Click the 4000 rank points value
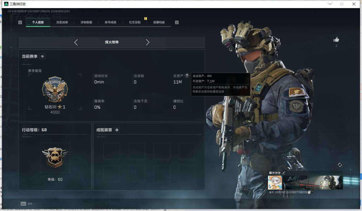The width and height of the screenshot is (362, 211). coord(55,112)
